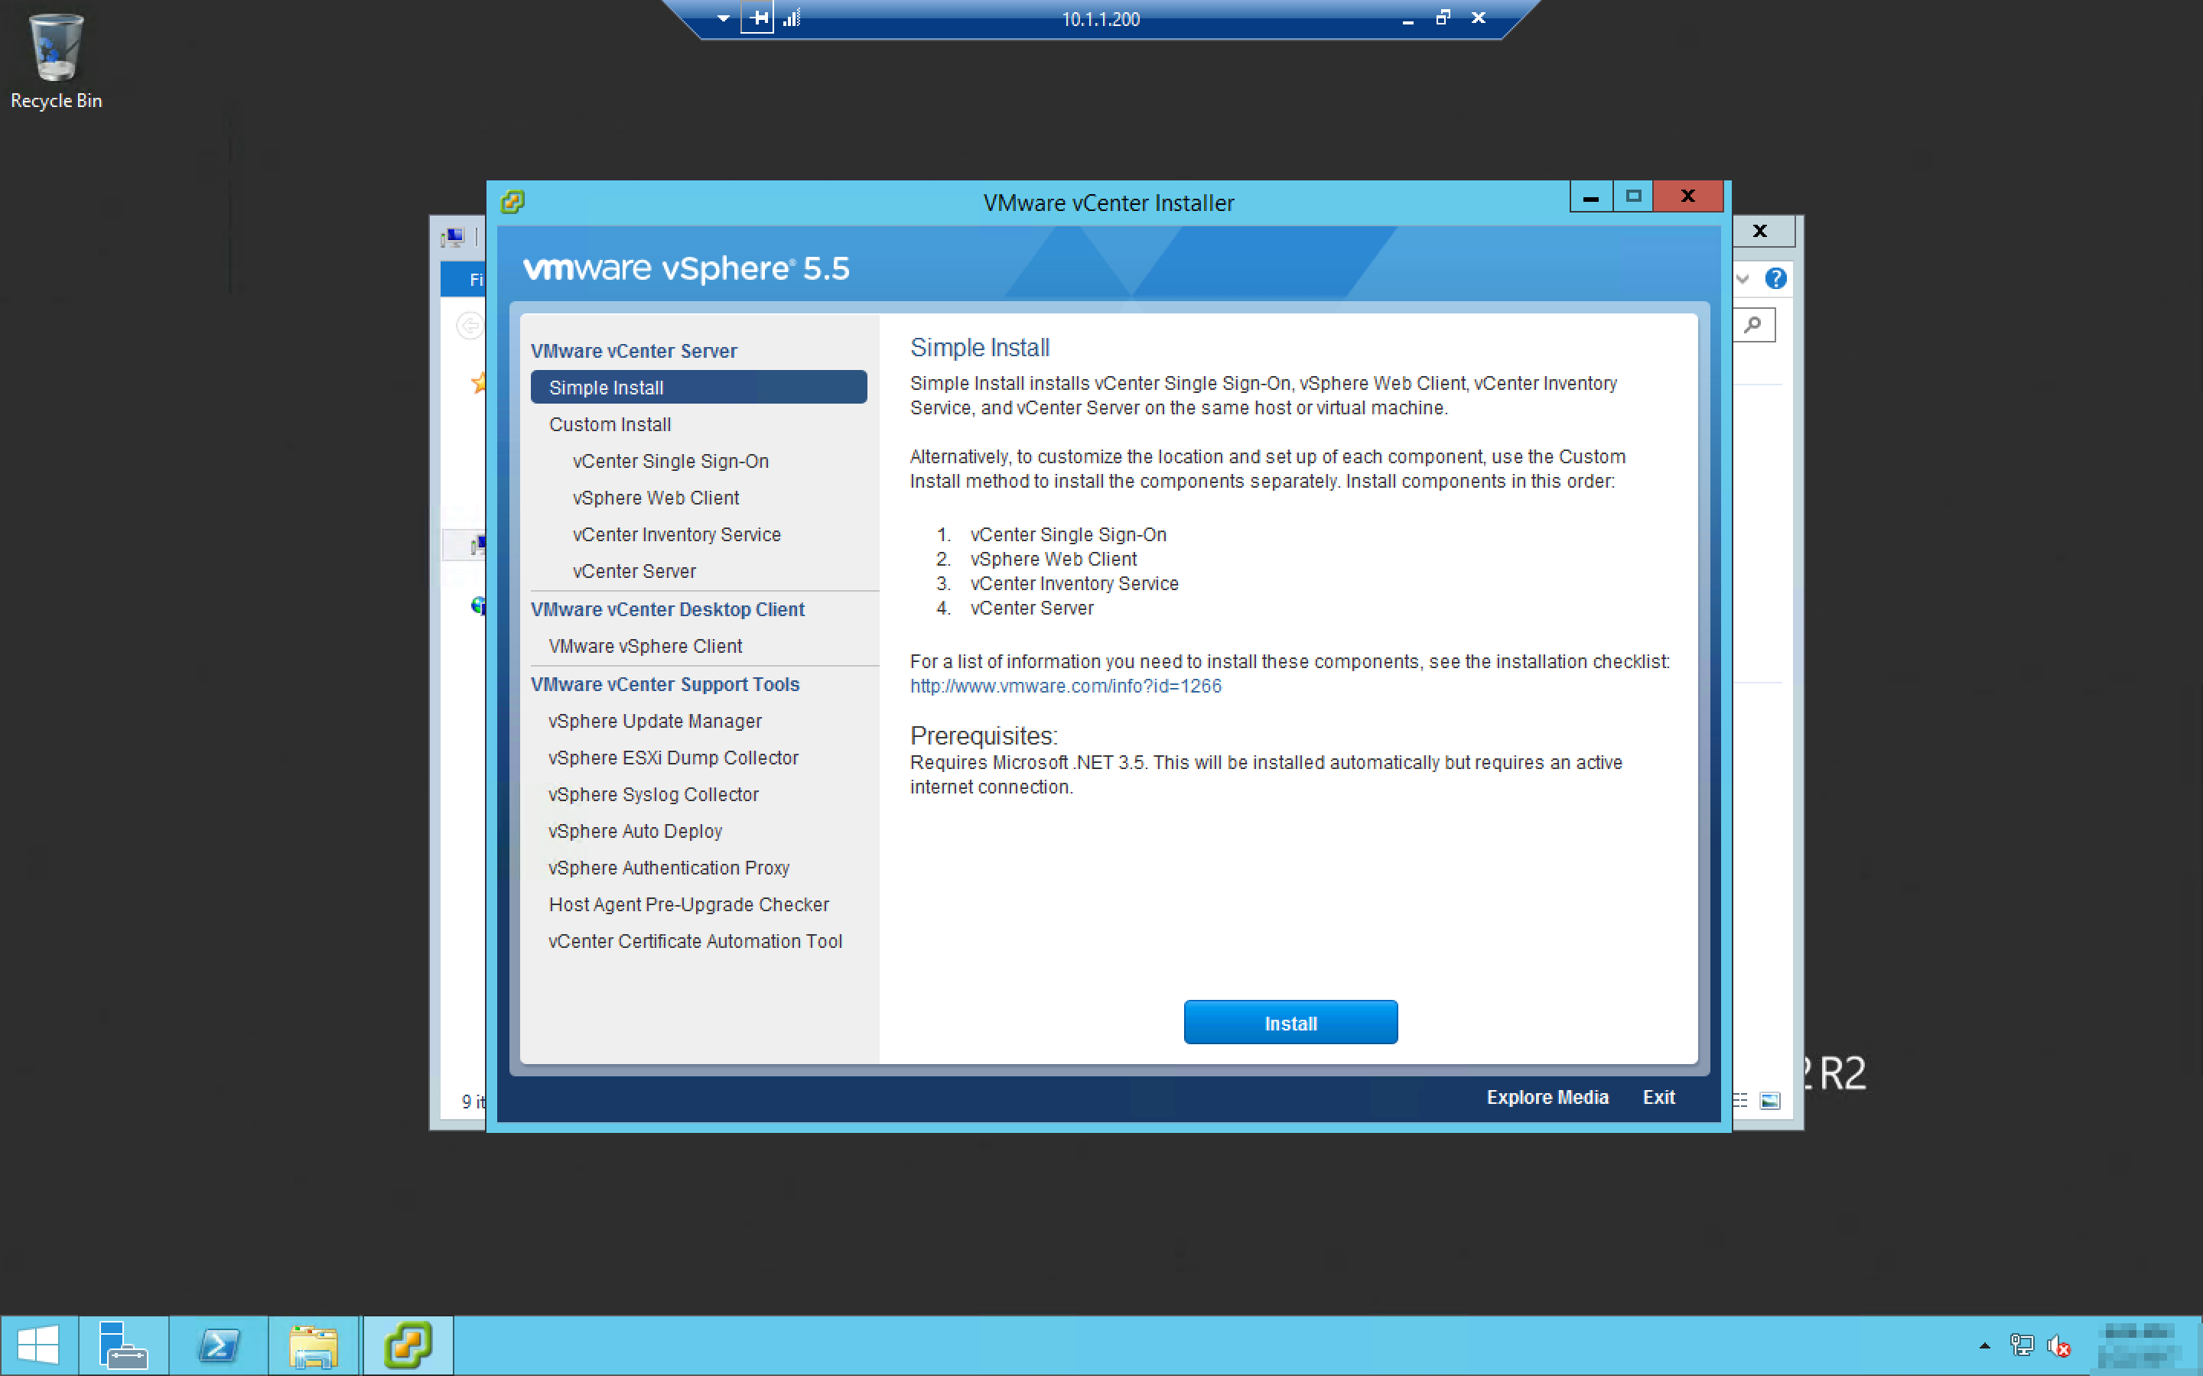The width and height of the screenshot is (2203, 1376).
Task: Click the vCenter Installer title bar icon
Action: 513,201
